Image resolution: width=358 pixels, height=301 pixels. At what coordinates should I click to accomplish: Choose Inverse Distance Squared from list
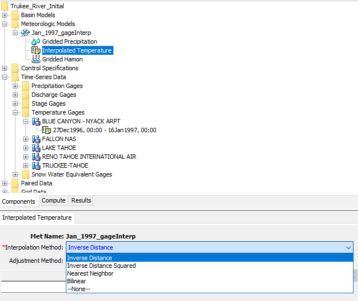point(101,266)
